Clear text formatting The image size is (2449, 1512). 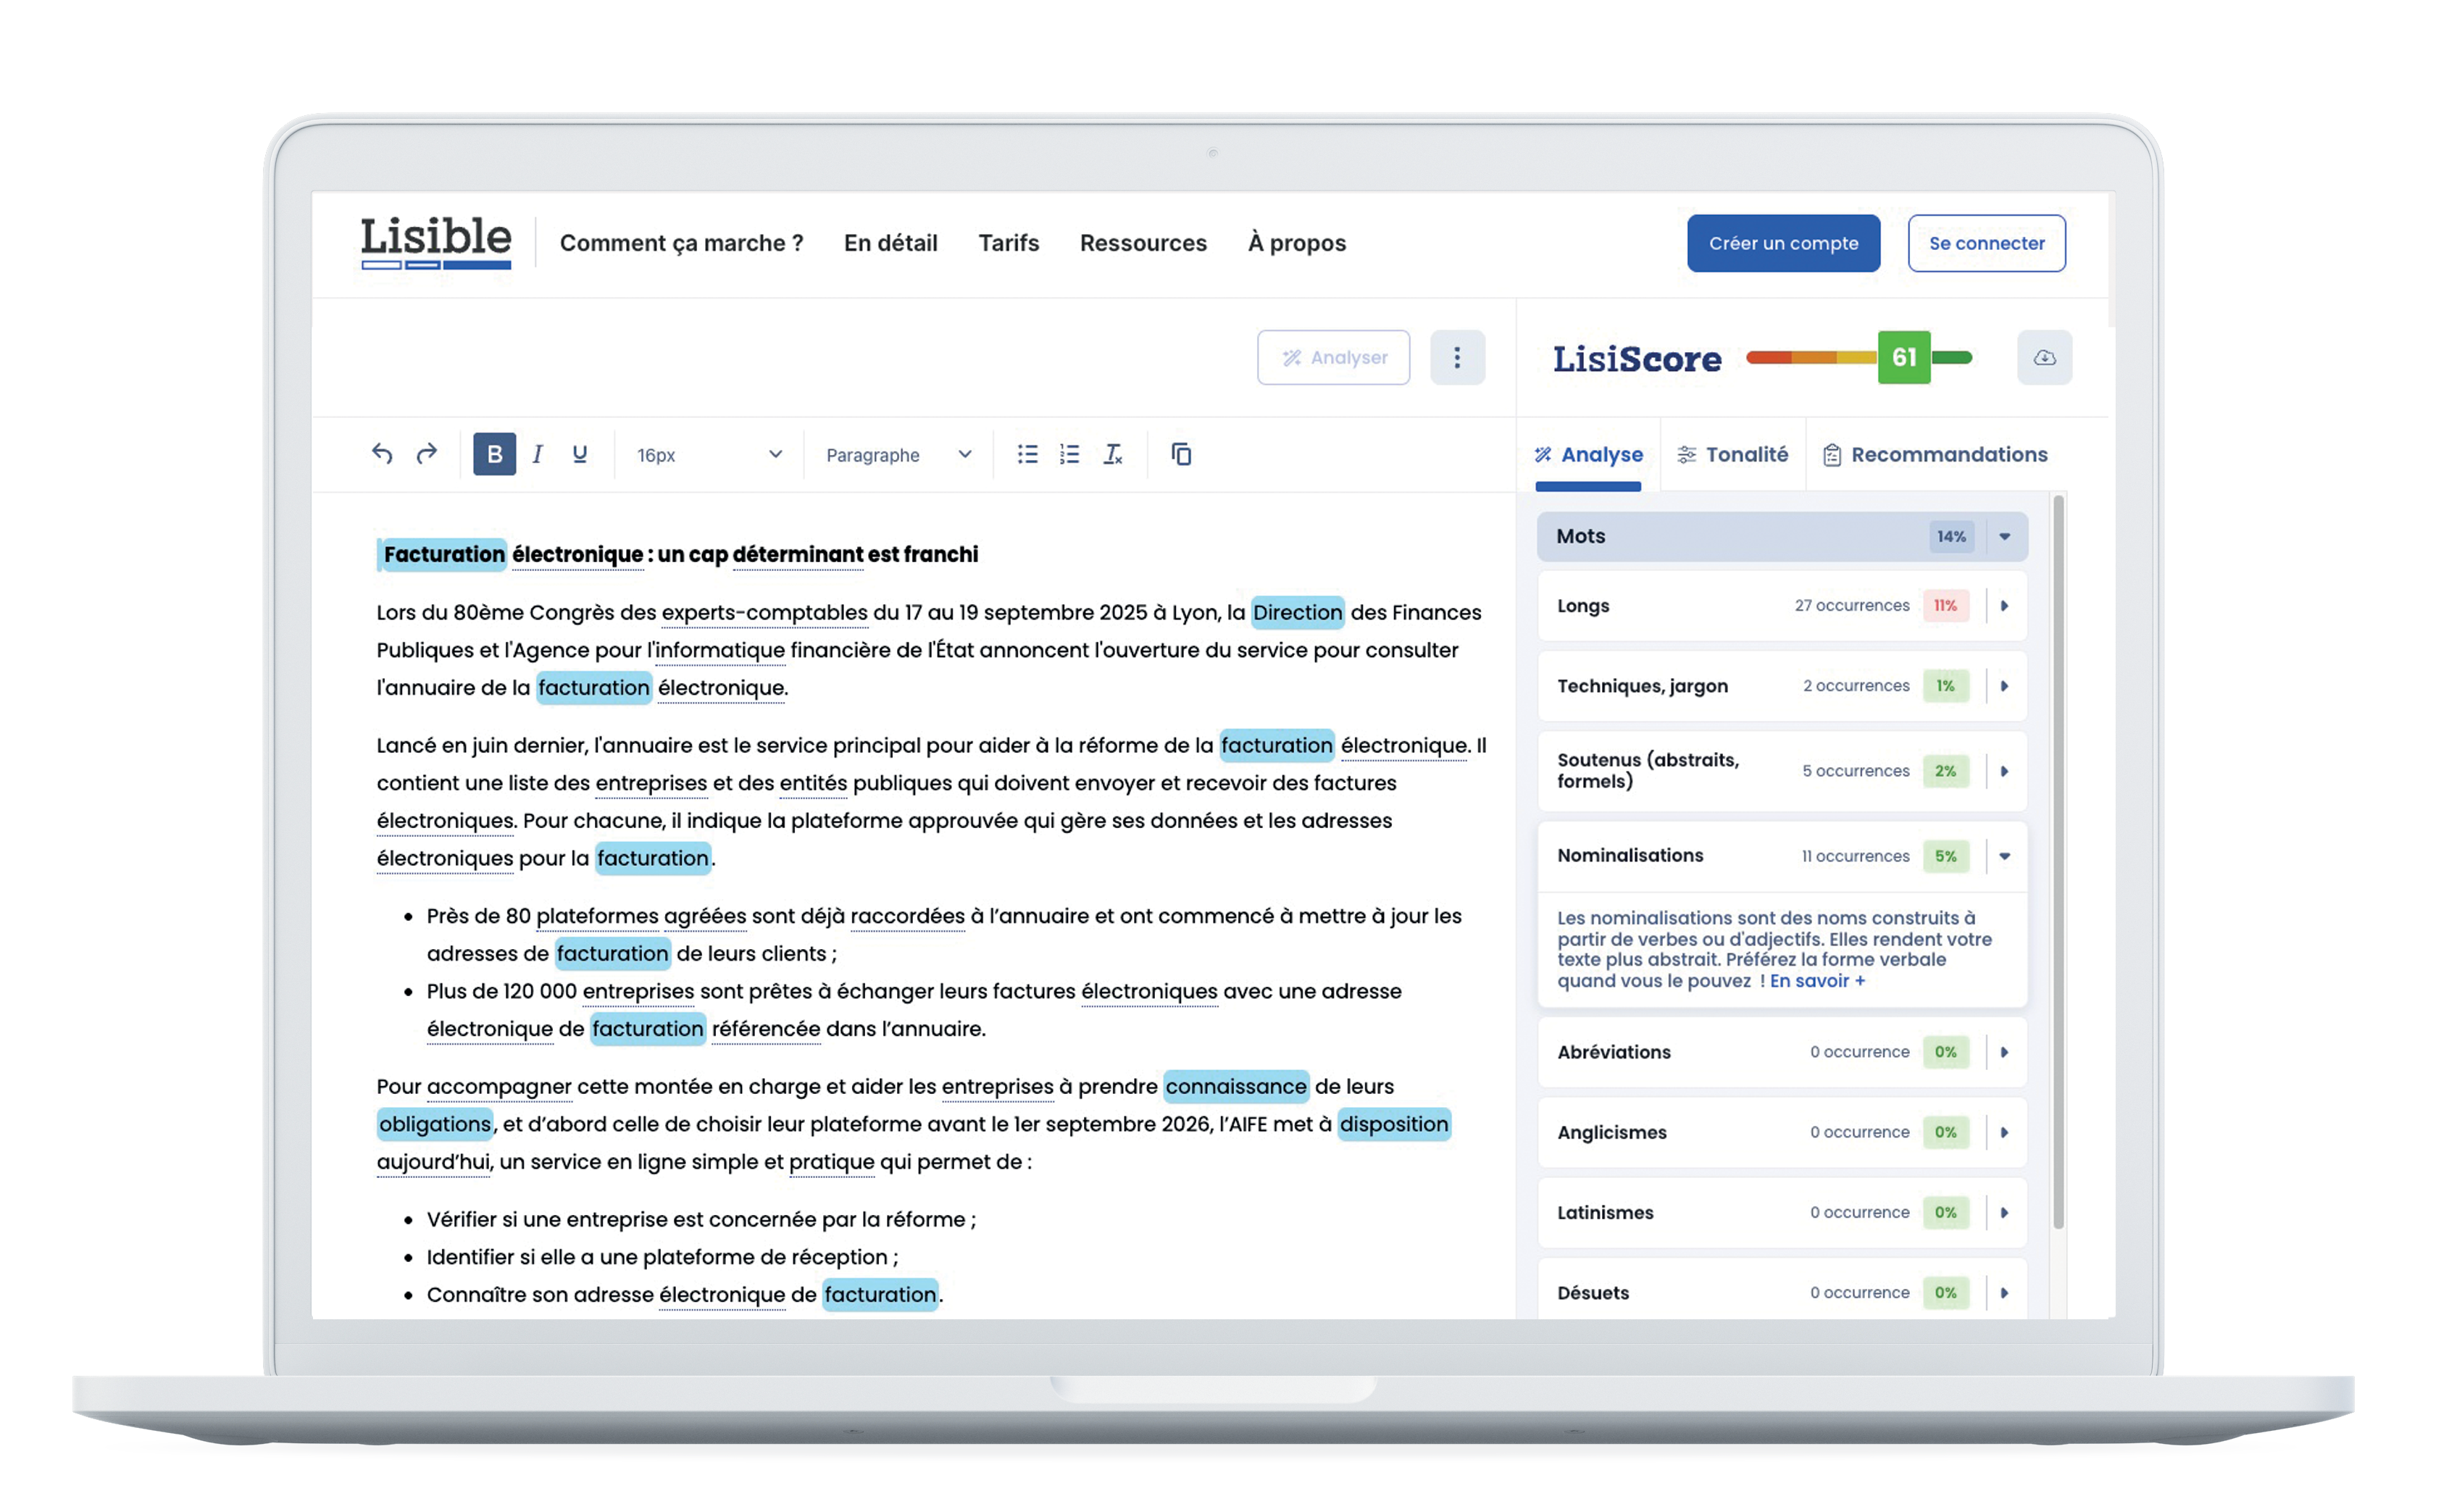point(1112,455)
